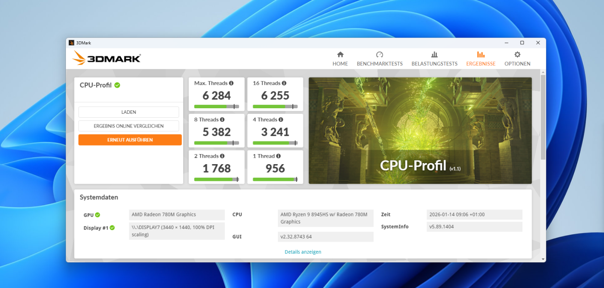604x288 pixels.
Task: Click info icon next to Max. Threads
Action: click(x=231, y=83)
